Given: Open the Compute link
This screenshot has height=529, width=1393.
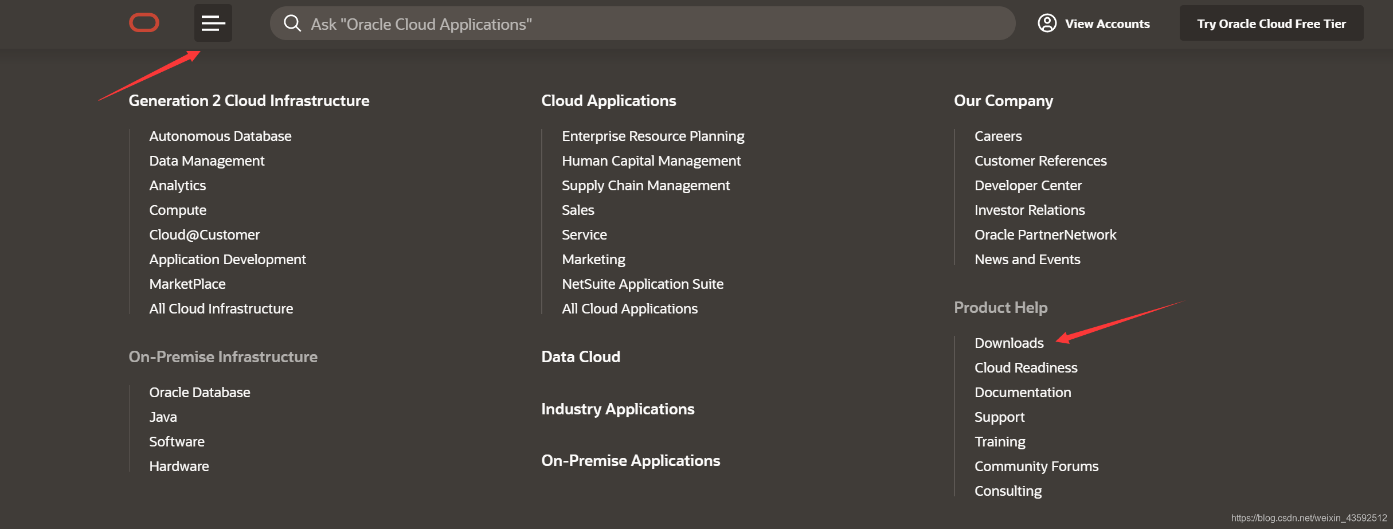Looking at the screenshot, I should [178, 210].
